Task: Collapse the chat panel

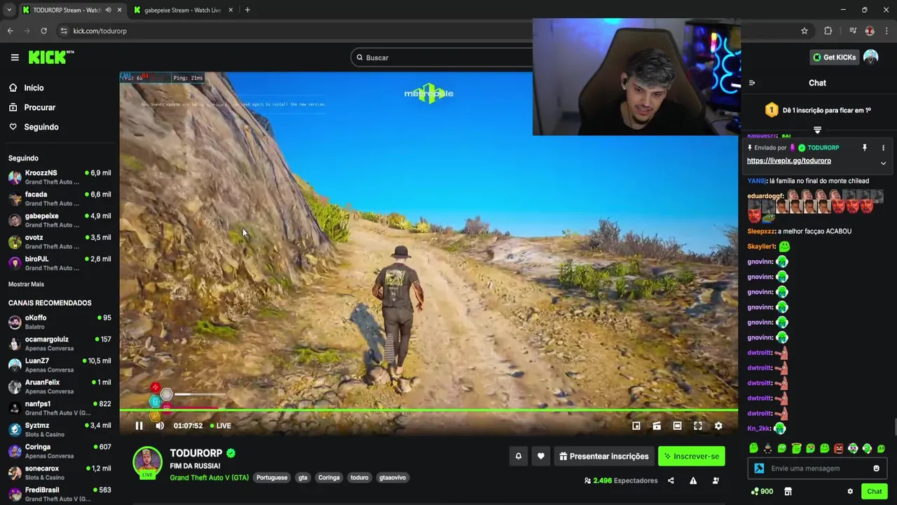Action: (x=752, y=83)
